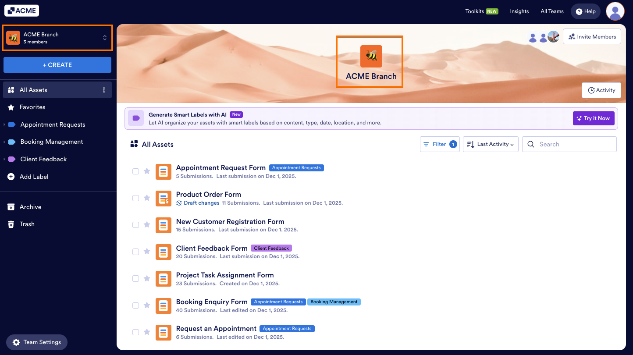Check the Client Feedback Form checkbox
The width and height of the screenshot is (633, 355).
pyautogui.click(x=136, y=252)
